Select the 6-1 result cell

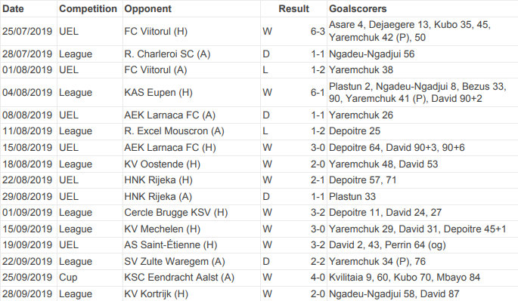pos(318,92)
